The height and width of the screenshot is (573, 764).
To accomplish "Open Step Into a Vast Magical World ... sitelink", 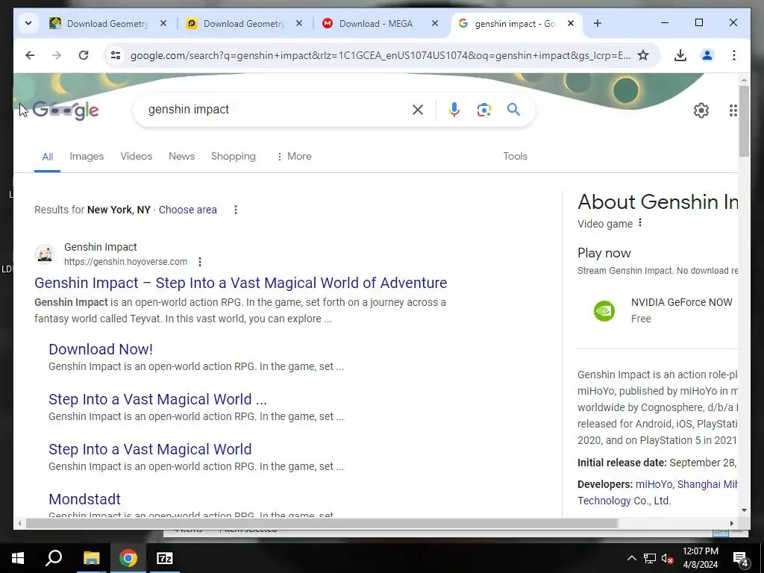I will (x=158, y=400).
